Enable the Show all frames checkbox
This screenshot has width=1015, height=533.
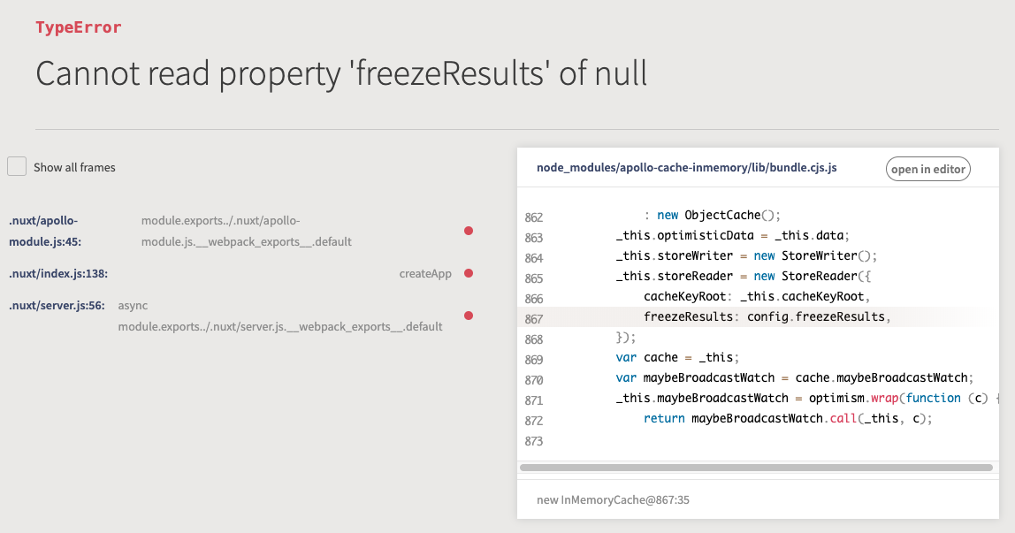coord(17,166)
